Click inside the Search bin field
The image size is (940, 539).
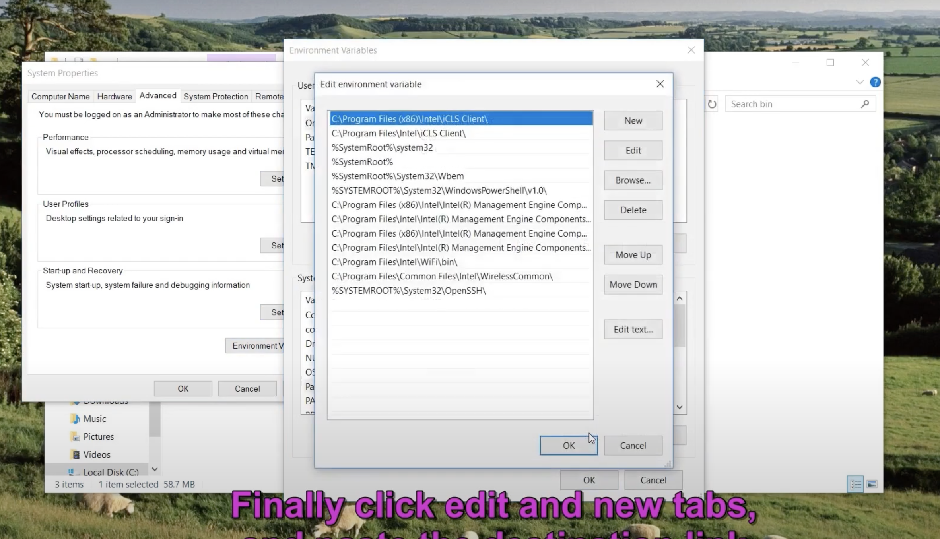[791, 104]
